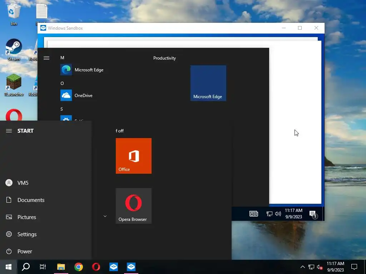Click the muted host volume icon
The height and width of the screenshot is (274, 366).
coord(320,267)
